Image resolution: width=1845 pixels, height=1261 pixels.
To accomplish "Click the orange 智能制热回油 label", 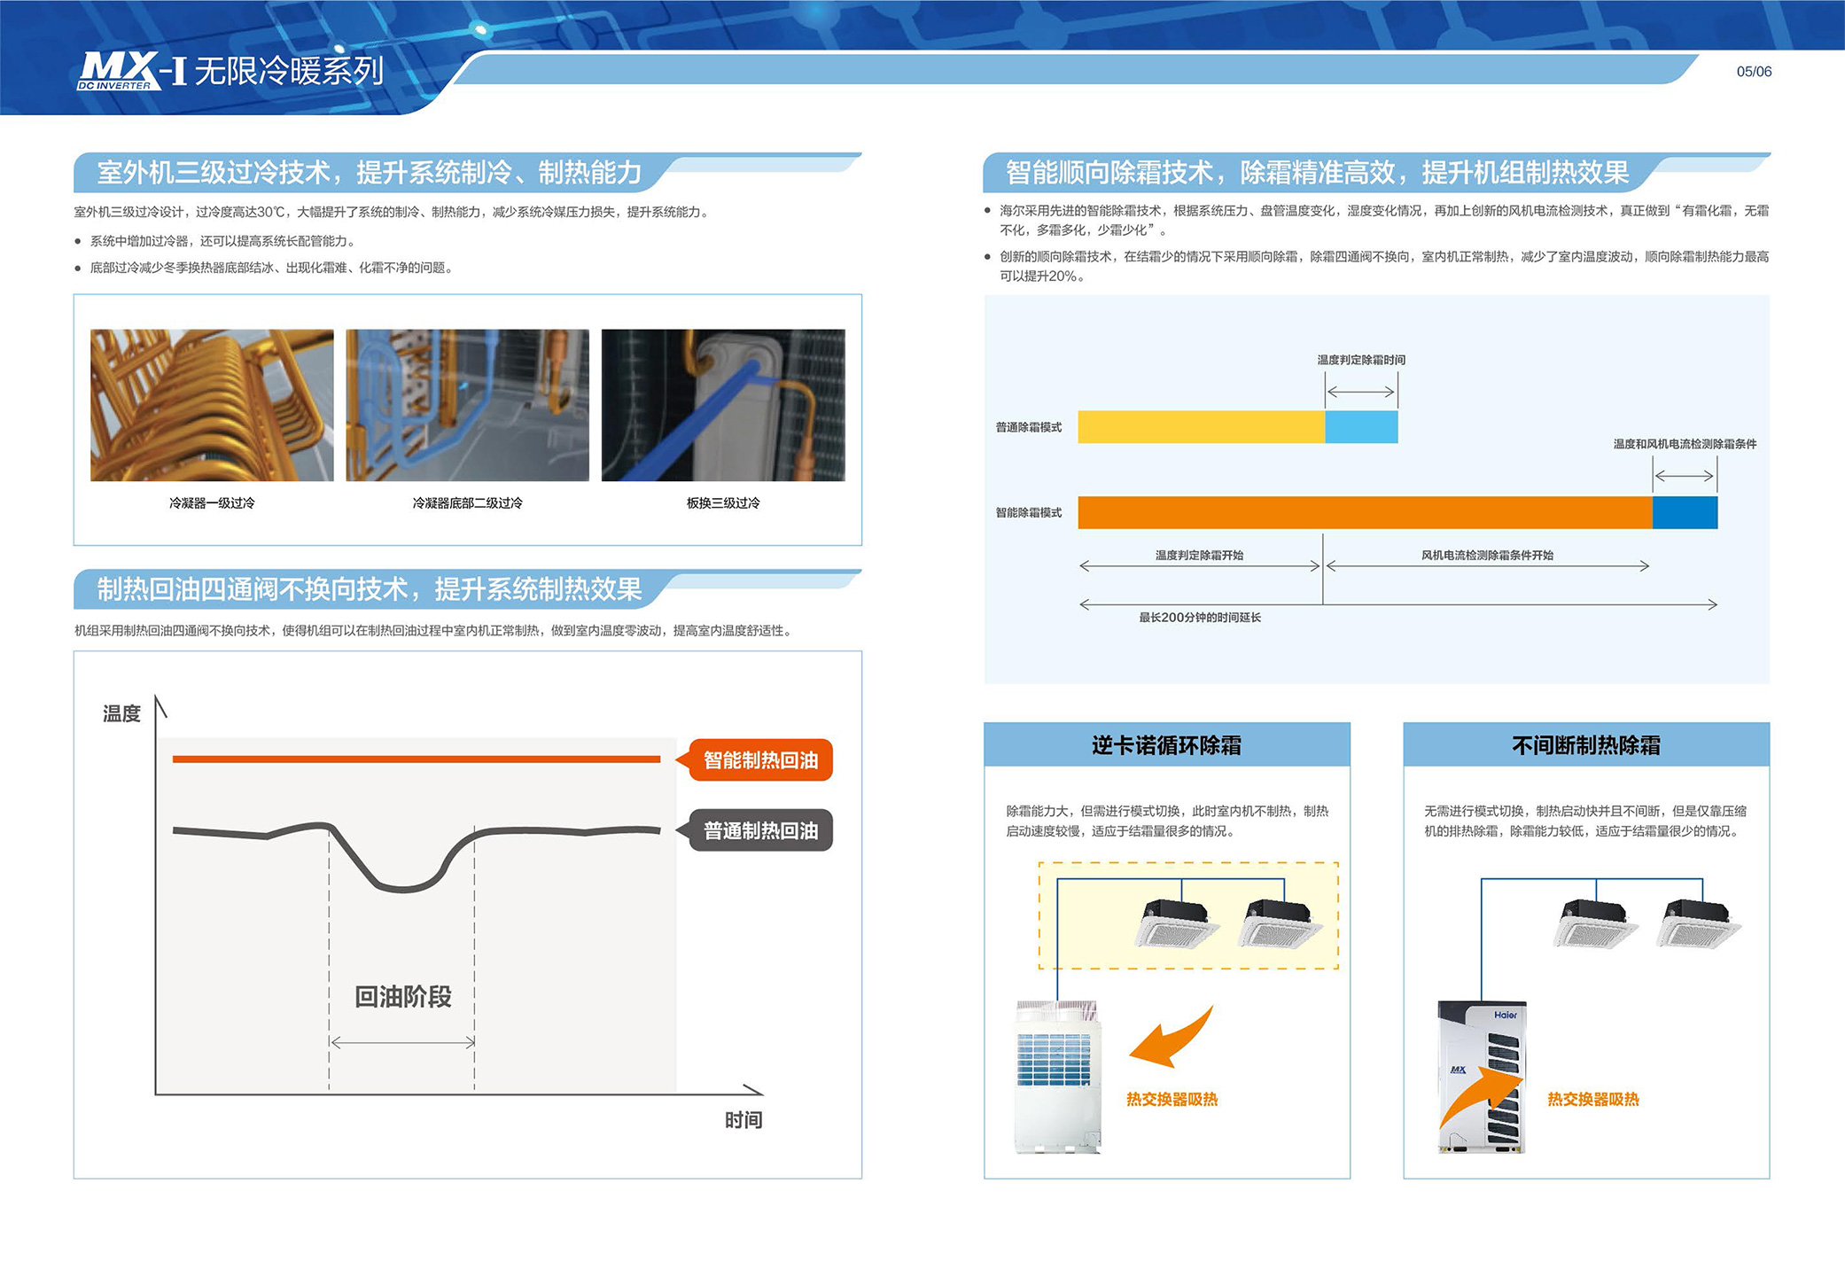I will pyautogui.click(x=760, y=759).
